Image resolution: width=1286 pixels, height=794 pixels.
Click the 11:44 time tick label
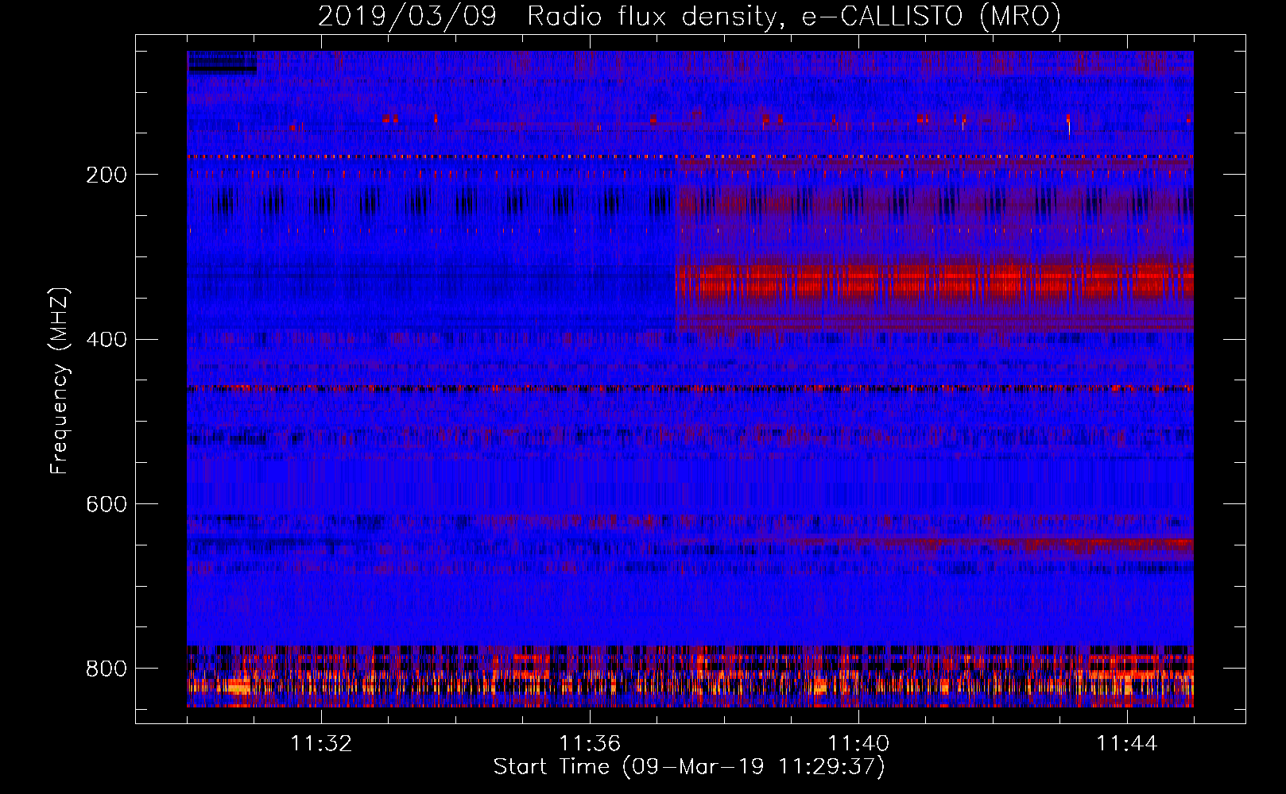click(1127, 744)
